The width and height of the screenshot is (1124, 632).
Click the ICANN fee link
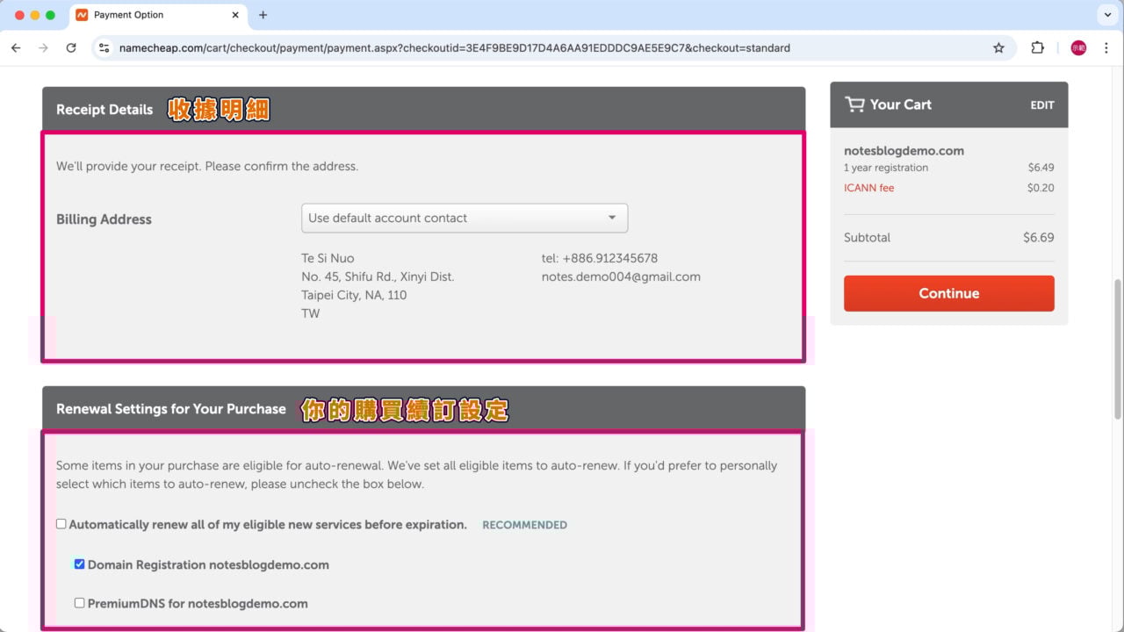(868, 188)
